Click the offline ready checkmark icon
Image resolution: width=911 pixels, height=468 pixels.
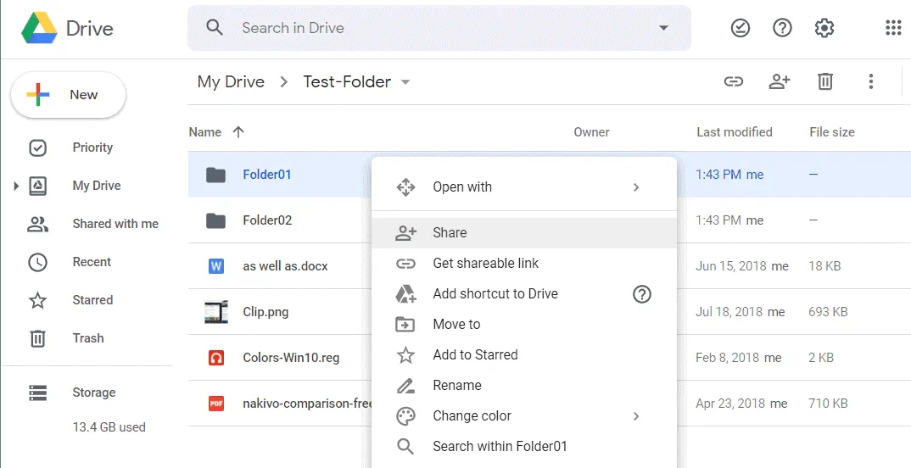coord(741,28)
